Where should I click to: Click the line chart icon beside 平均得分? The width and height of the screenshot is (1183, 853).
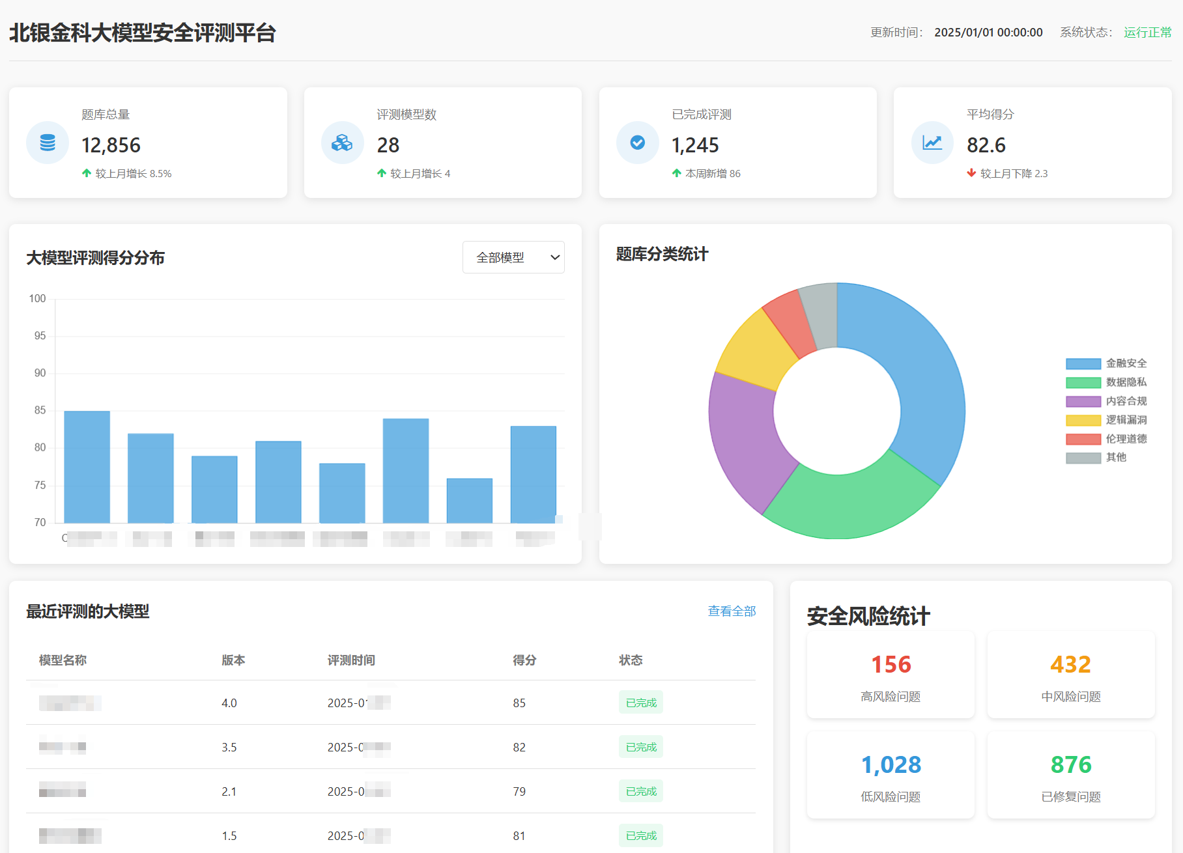pyautogui.click(x=932, y=143)
